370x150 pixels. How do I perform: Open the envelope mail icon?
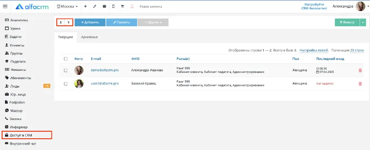104,7
